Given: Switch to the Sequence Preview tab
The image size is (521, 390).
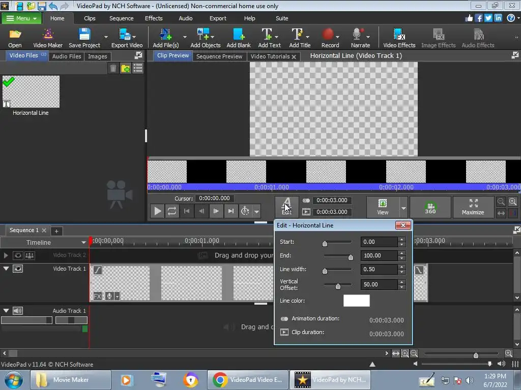Looking at the screenshot, I should click(x=219, y=56).
